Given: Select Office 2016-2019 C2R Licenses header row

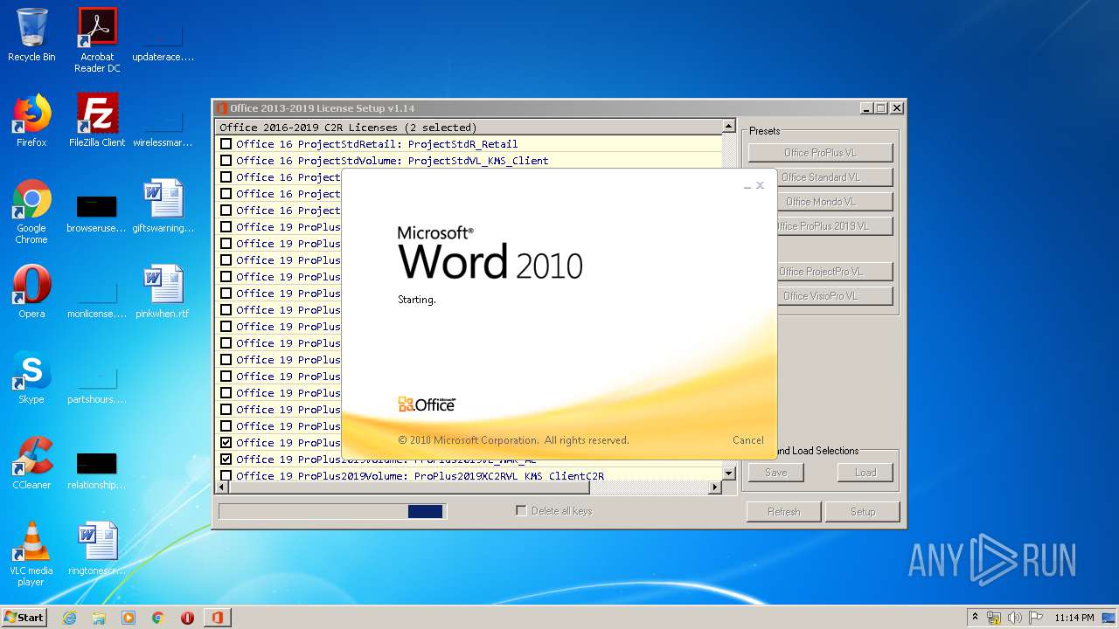Looking at the screenshot, I should pyautogui.click(x=469, y=128).
